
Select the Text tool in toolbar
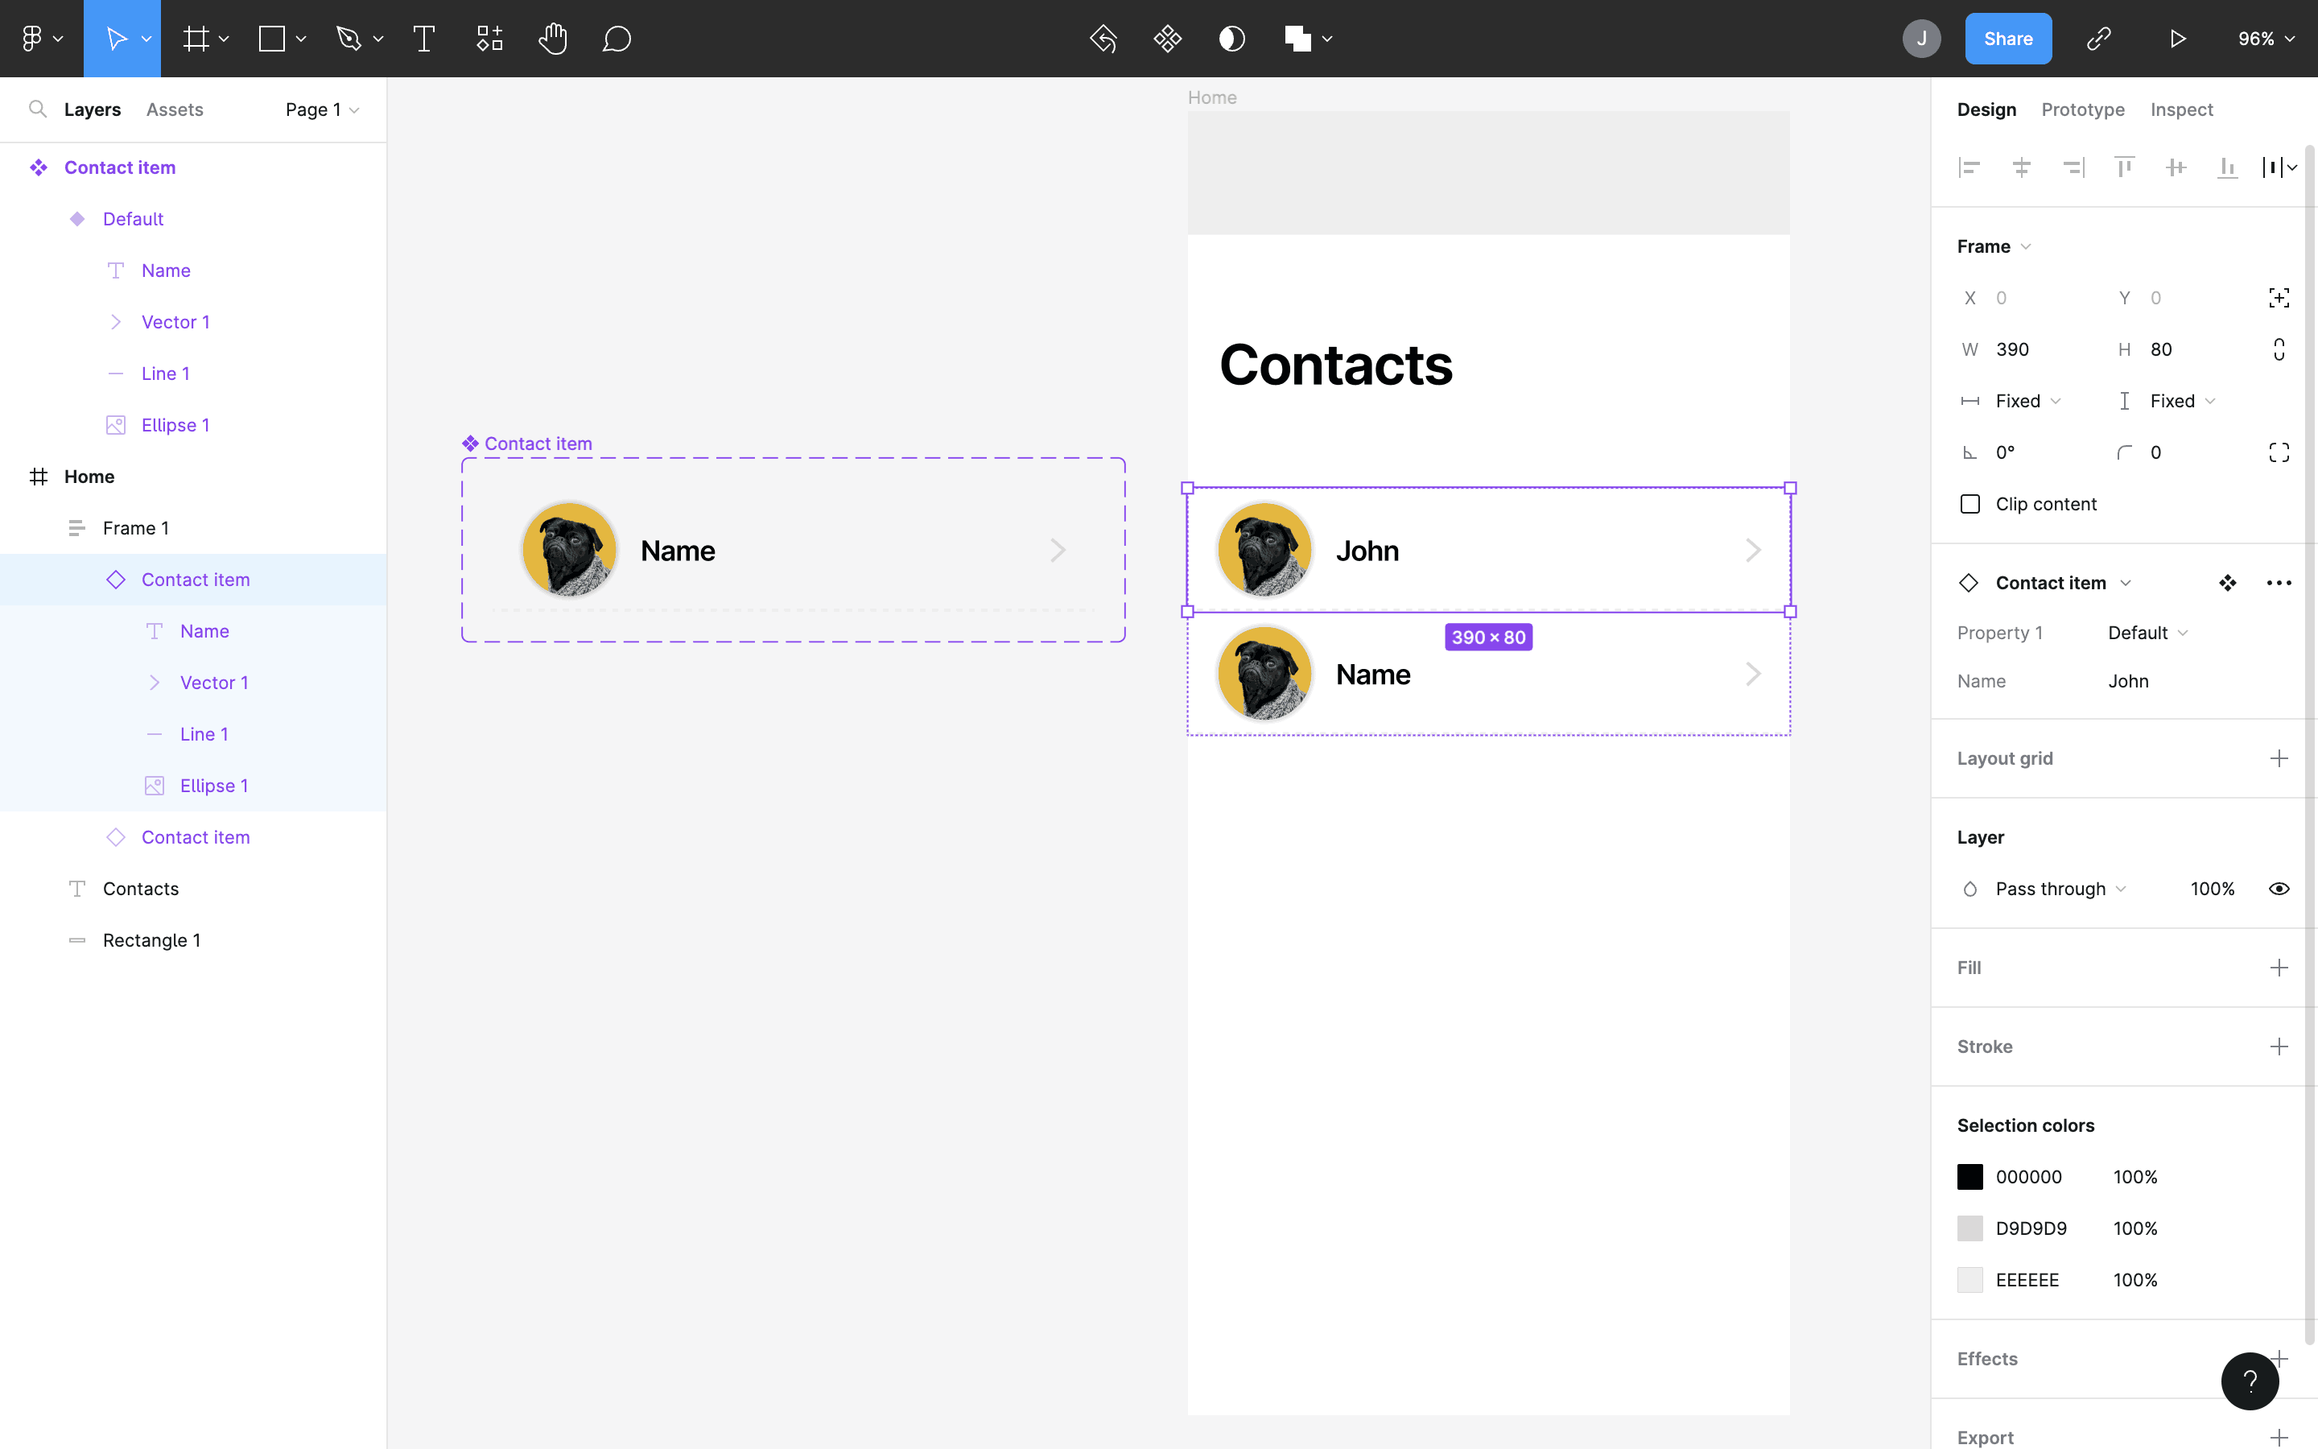423,39
